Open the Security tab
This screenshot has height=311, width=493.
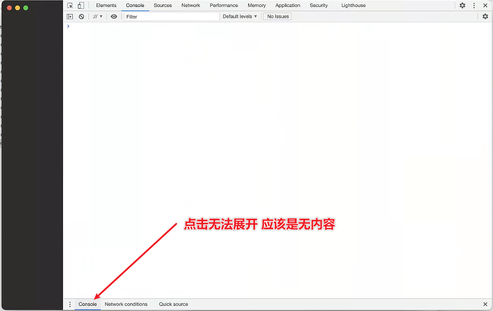pos(319,5)
